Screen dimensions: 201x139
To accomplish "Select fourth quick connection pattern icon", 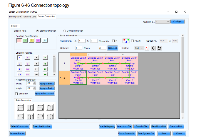I will tap(50, 108).
